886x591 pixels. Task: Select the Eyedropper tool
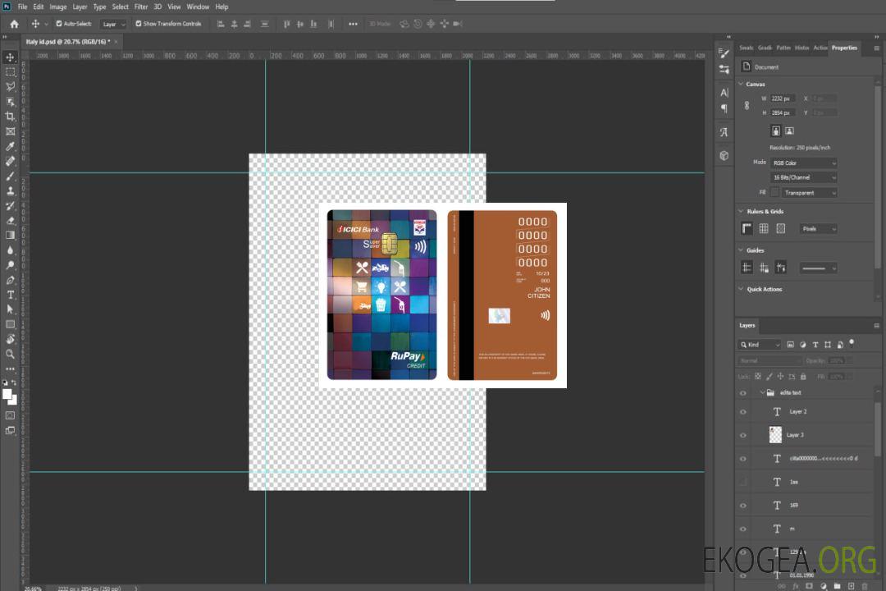click(x=11, y=146)
